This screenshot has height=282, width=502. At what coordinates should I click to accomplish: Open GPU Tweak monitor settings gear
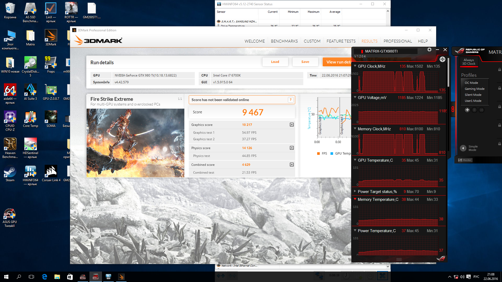point(429,50)
